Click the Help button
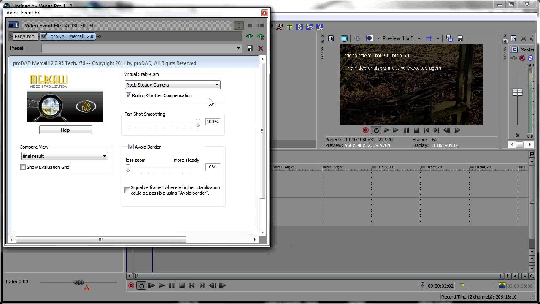Screen dimensions: 540x304 [x=65, y=130]
